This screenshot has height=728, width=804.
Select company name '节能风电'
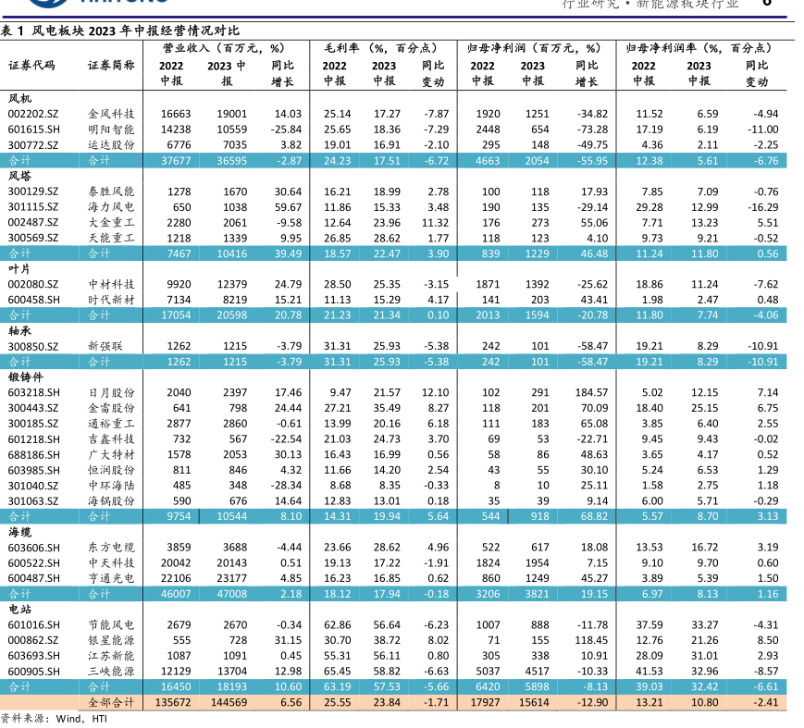[x=111, y=624]
